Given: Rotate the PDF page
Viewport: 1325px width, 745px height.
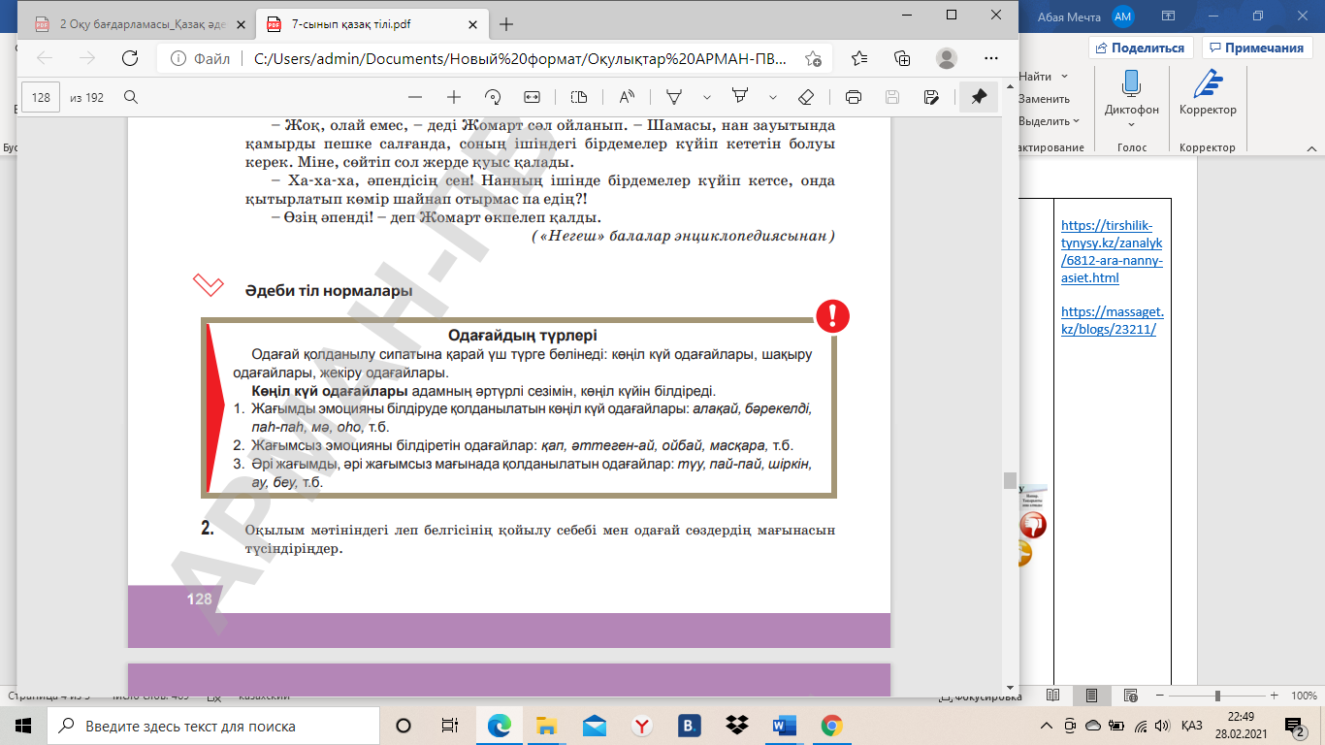Looking at the screenshot, I should [x=493, y=97].
